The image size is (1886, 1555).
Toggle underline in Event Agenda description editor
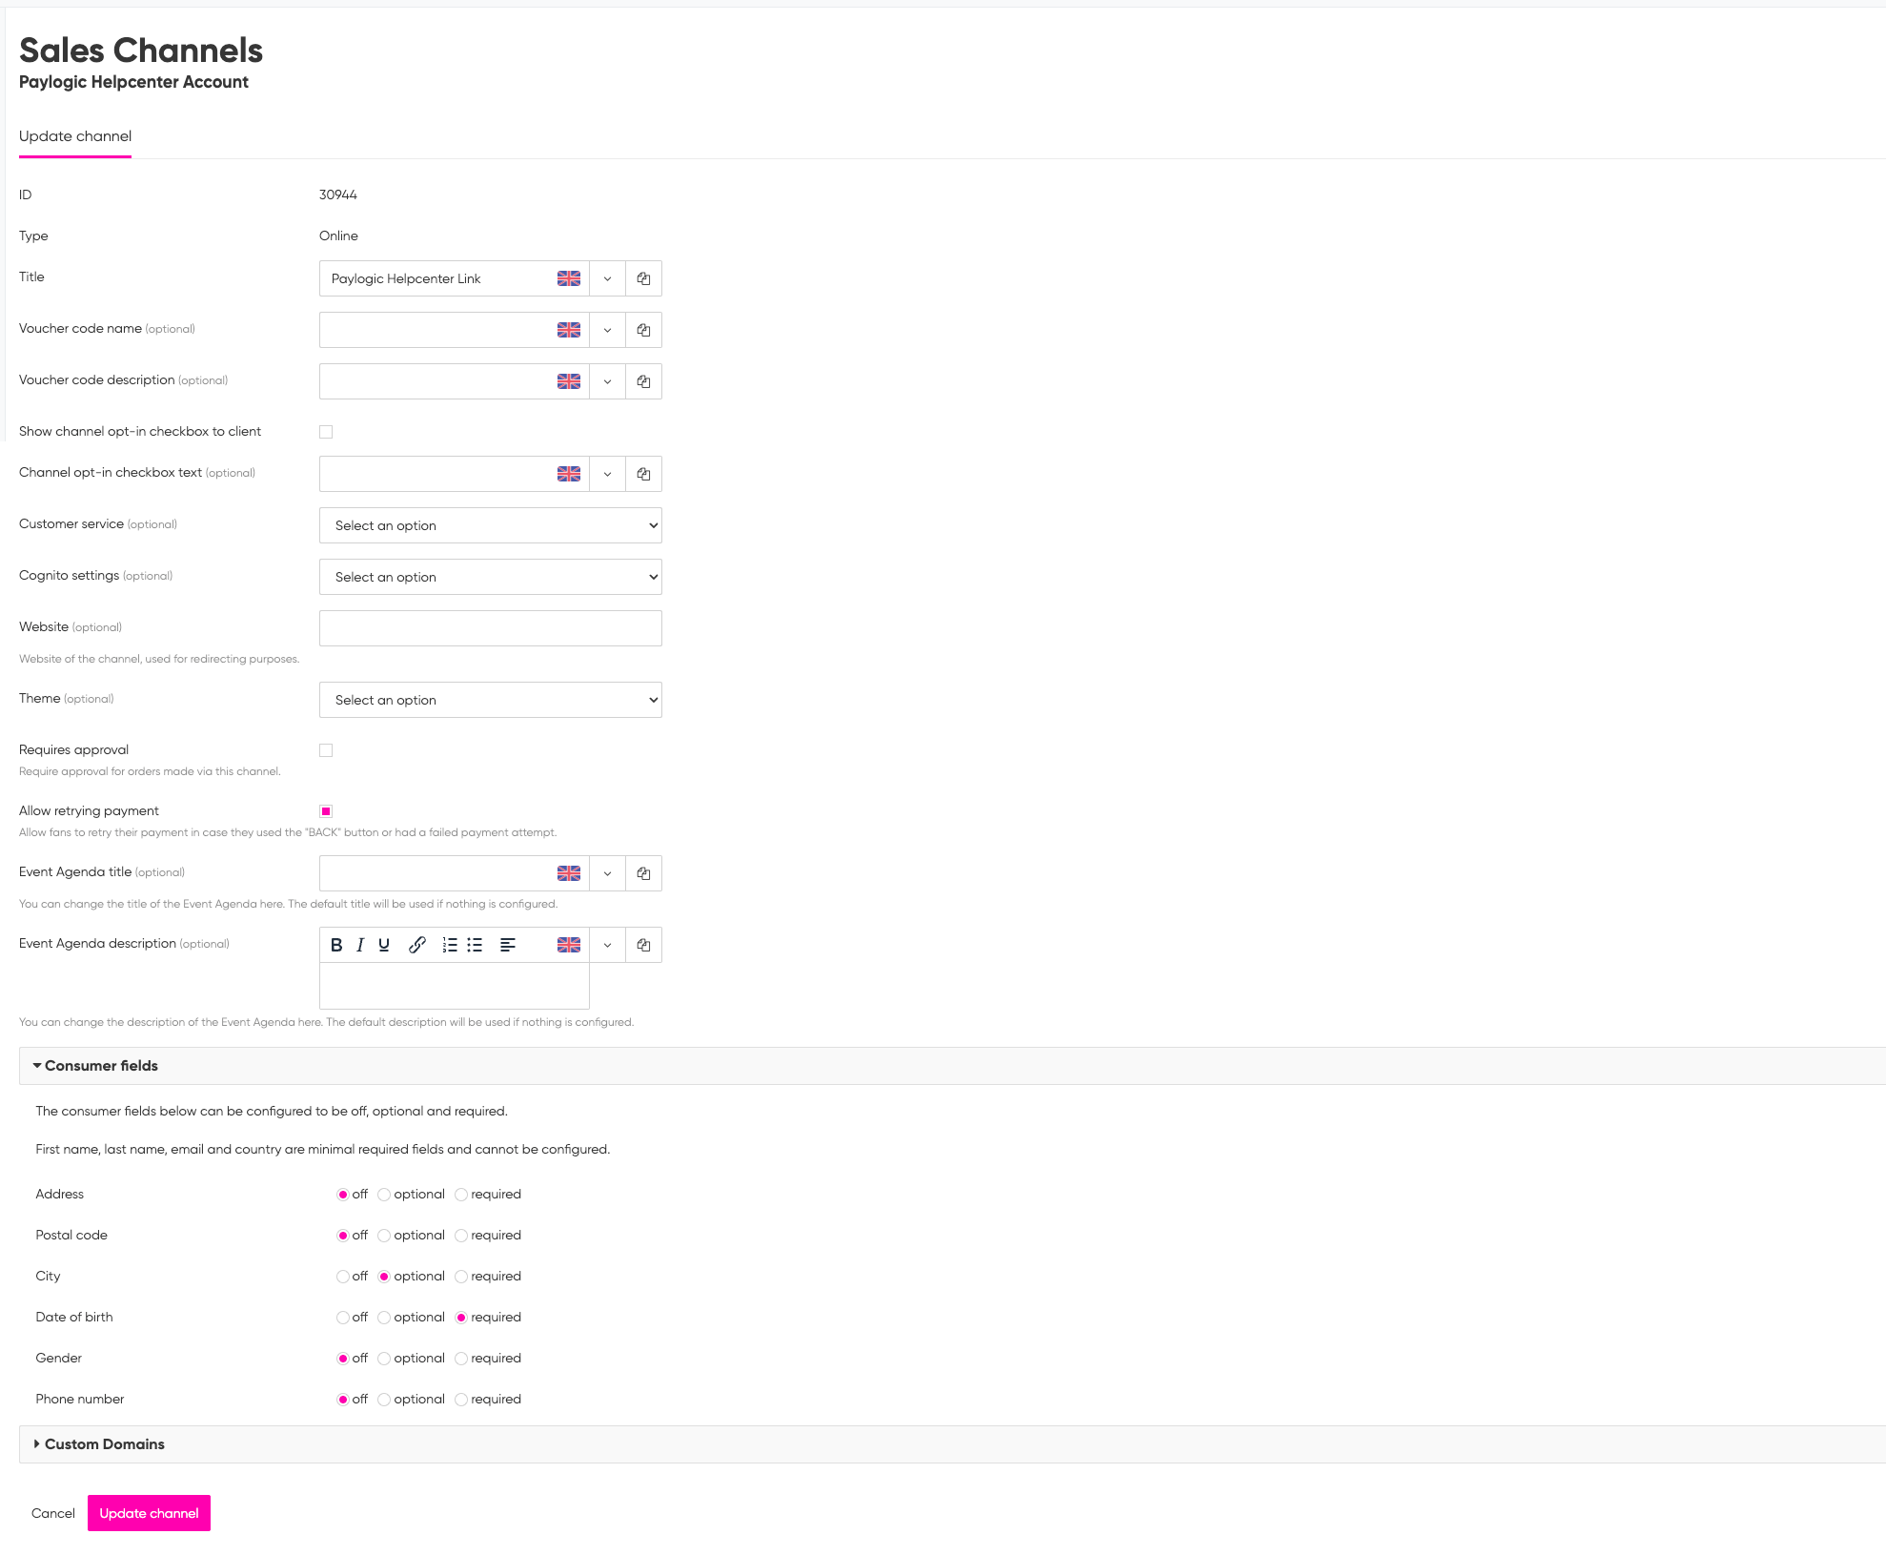384,945
